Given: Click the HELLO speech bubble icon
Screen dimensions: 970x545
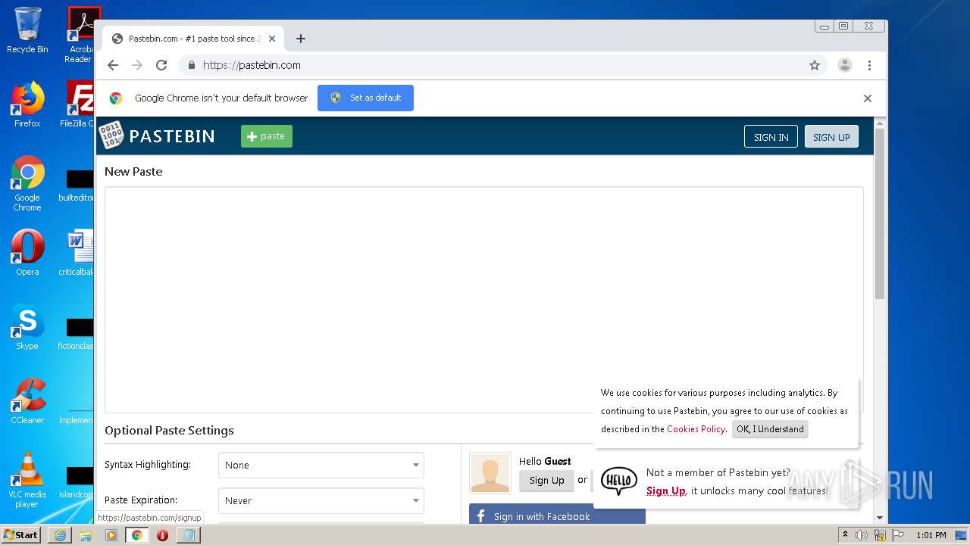Looking at the screenshot, I should pyautogui.click(x=619, y=481).
